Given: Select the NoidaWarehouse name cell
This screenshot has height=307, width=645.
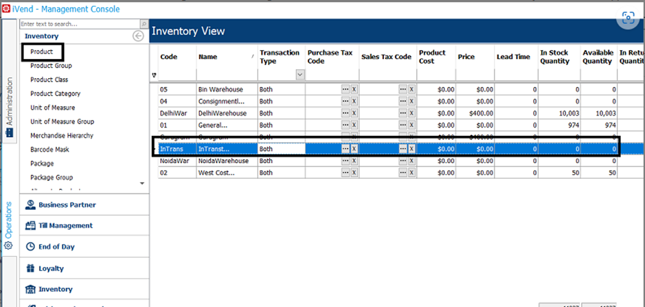Looking at the screenshot, I should 227,161.
